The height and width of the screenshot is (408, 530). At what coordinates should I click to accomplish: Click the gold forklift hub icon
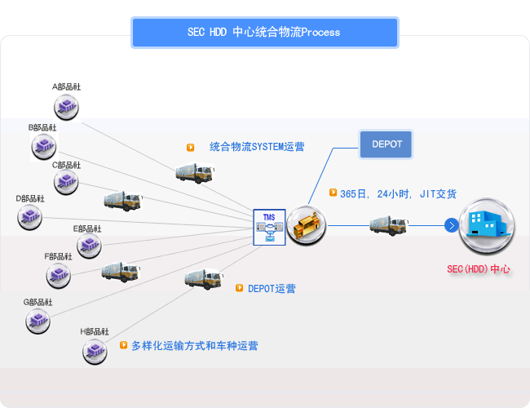306,225
